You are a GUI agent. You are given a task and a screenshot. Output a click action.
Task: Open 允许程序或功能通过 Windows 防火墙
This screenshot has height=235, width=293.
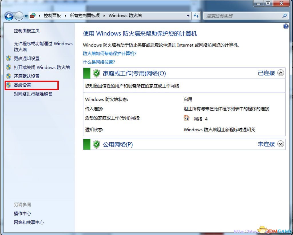tap(43, 47)
